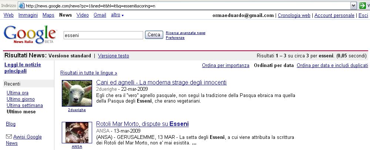The height and width of the screenshot is (150, 370).
Task: Click the ANSA article thumbnail image
Action: tap(77, 133)
